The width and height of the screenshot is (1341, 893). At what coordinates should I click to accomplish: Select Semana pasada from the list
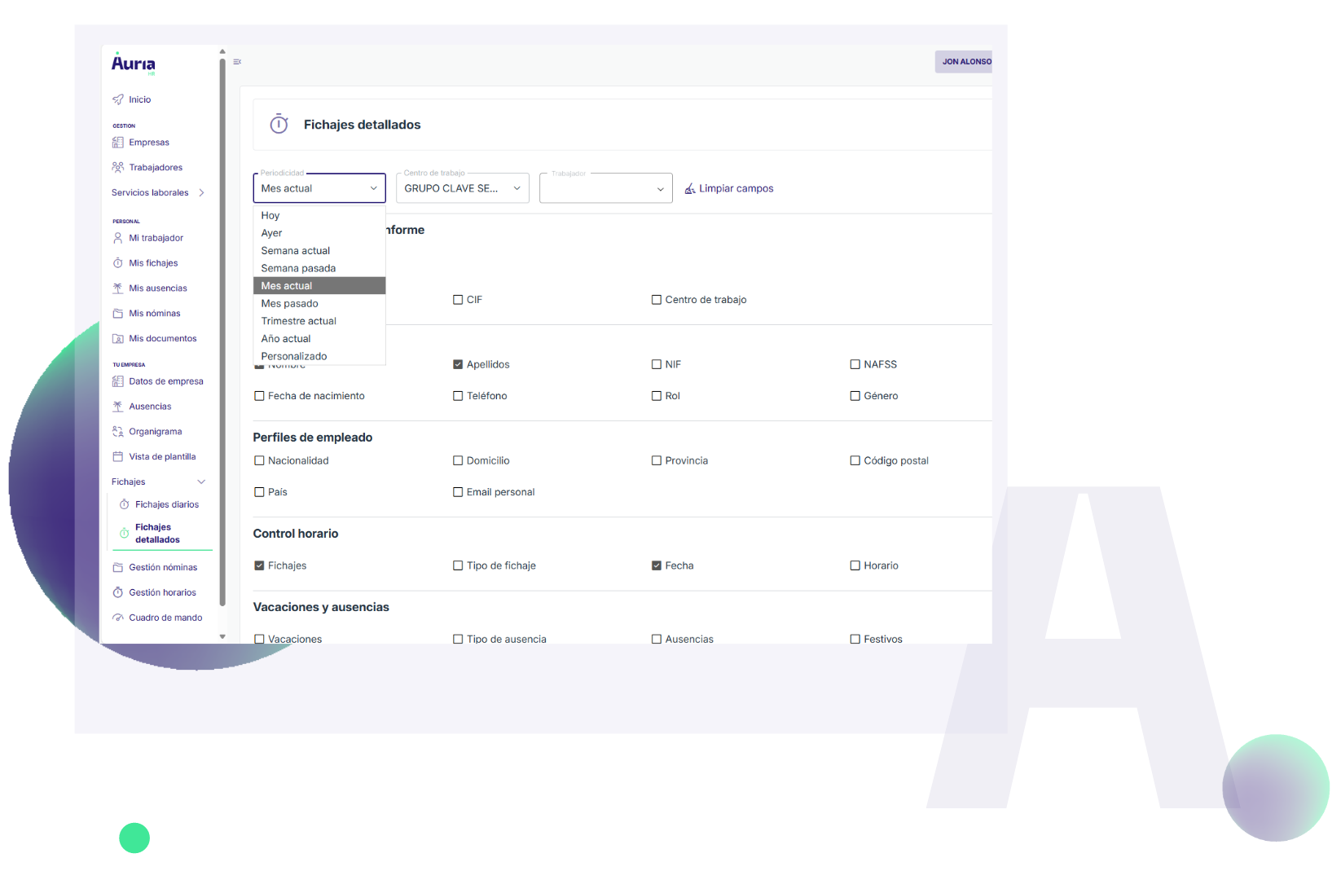click(298, 268)
